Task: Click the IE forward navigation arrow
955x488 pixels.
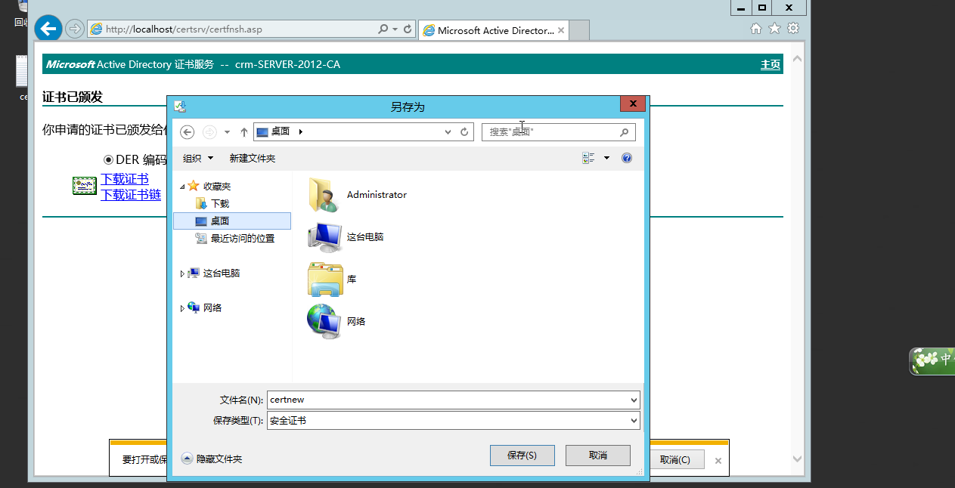Action: tap(74, 29)
